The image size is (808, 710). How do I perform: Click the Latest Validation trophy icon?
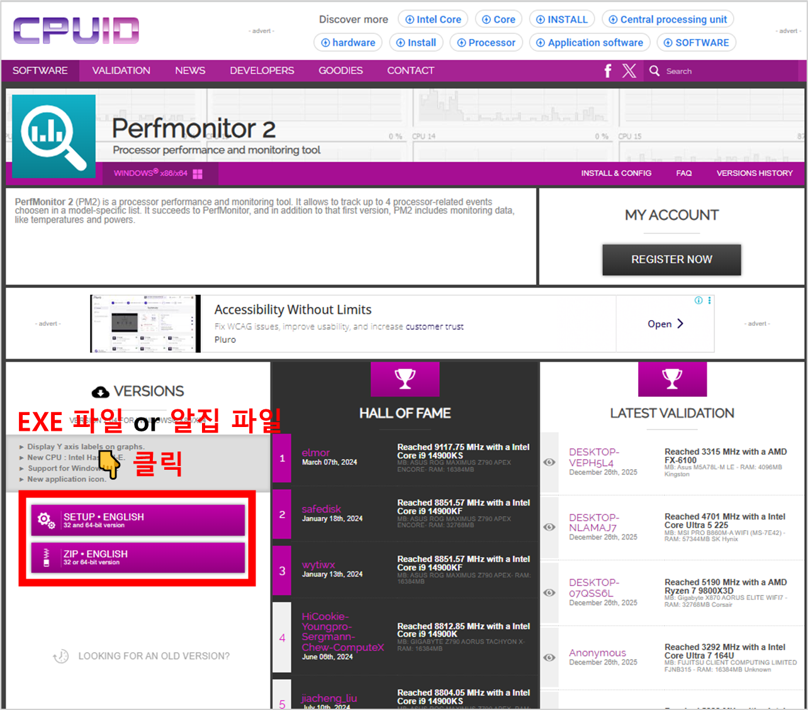[x=672, y=379]
